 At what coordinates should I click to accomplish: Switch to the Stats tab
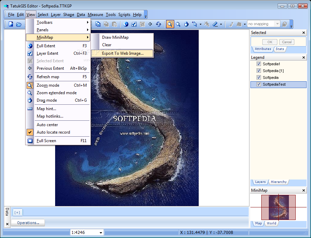[280, 49]
